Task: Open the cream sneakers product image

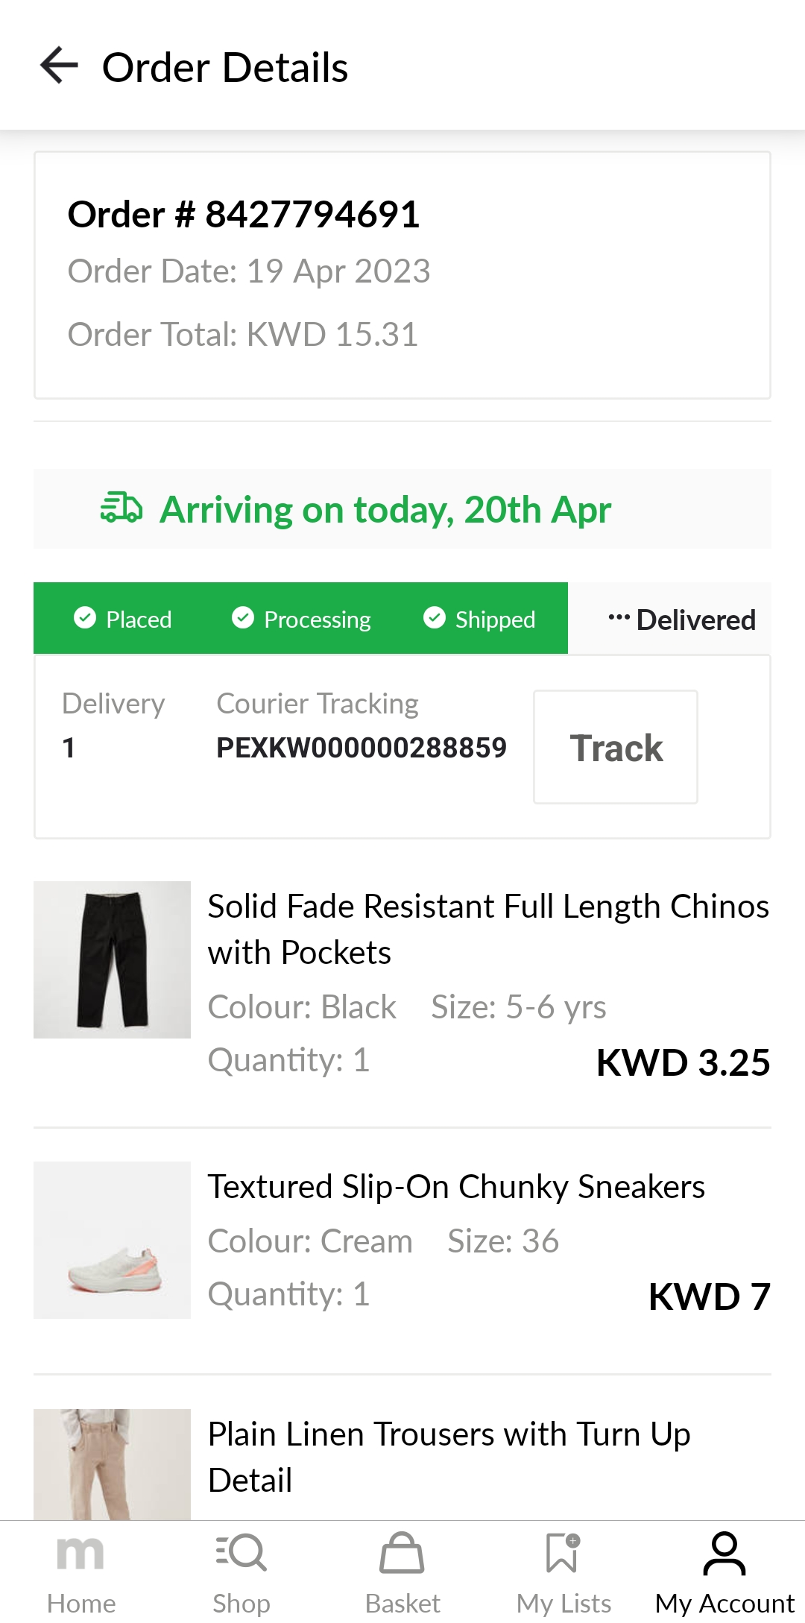Action: click(112, 1240)
